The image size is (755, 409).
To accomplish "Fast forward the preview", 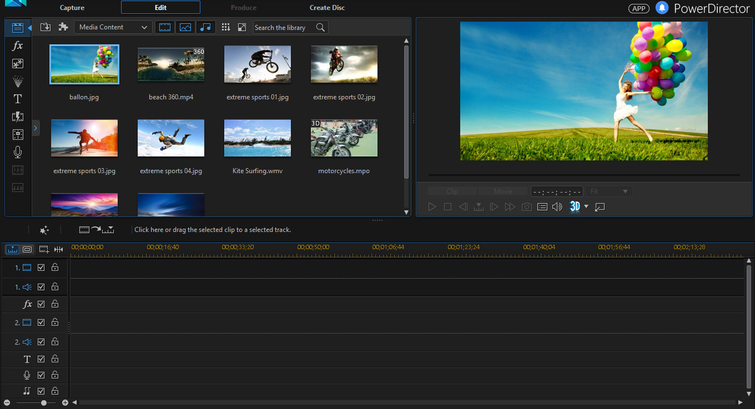I will (x=510, y=207).
